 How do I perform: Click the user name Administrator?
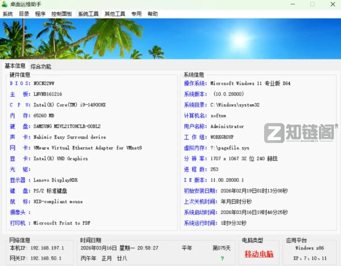coord(227,126)
